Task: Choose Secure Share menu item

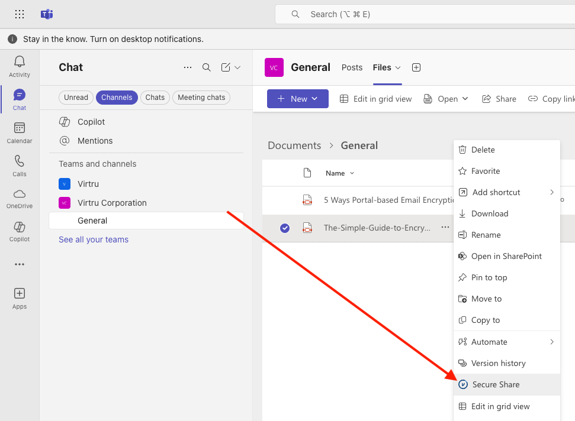Action: pyautogui.click(x=507, y=384)
